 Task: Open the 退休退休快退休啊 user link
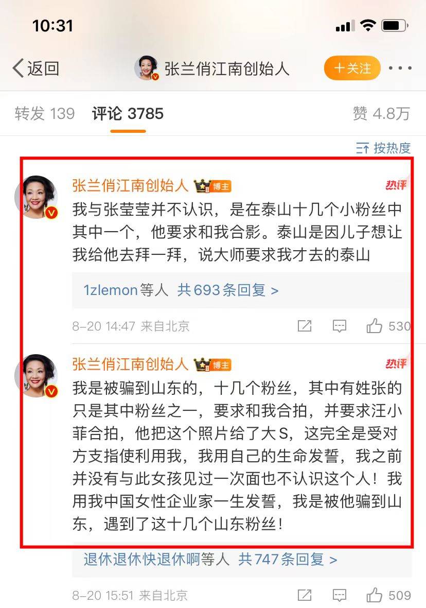point(142,560)
